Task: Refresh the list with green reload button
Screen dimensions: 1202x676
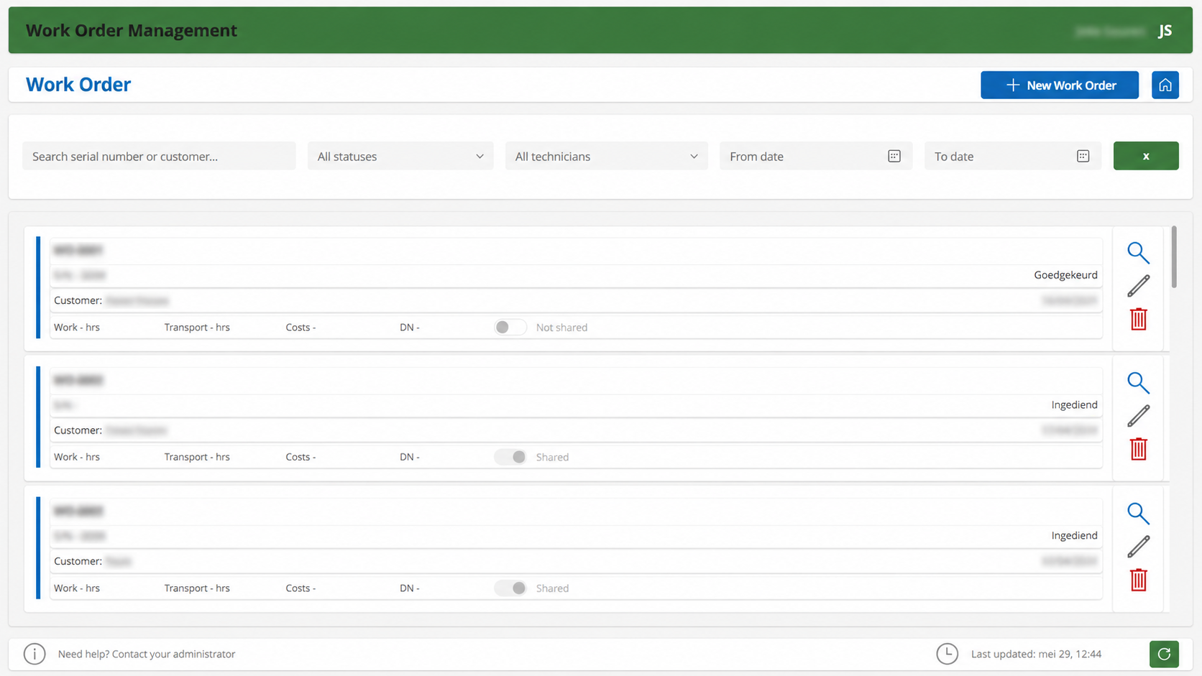Action: [1164, 654]
